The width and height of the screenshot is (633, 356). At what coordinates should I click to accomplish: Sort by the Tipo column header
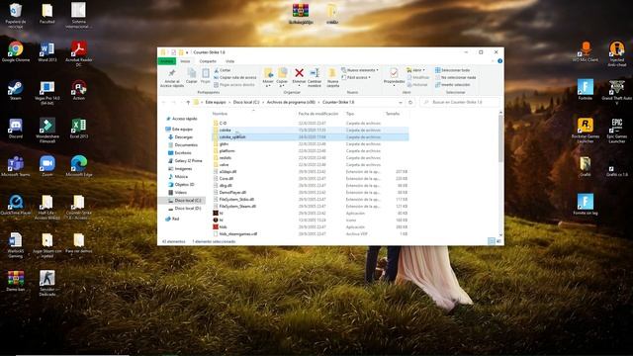(x=349, y=114)
